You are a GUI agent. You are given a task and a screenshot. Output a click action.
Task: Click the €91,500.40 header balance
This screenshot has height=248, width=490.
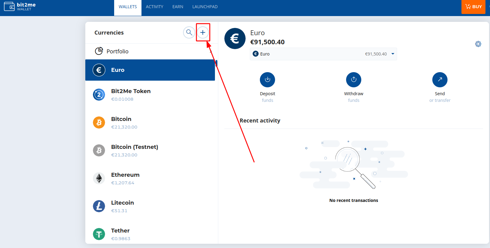click(267, 42)
